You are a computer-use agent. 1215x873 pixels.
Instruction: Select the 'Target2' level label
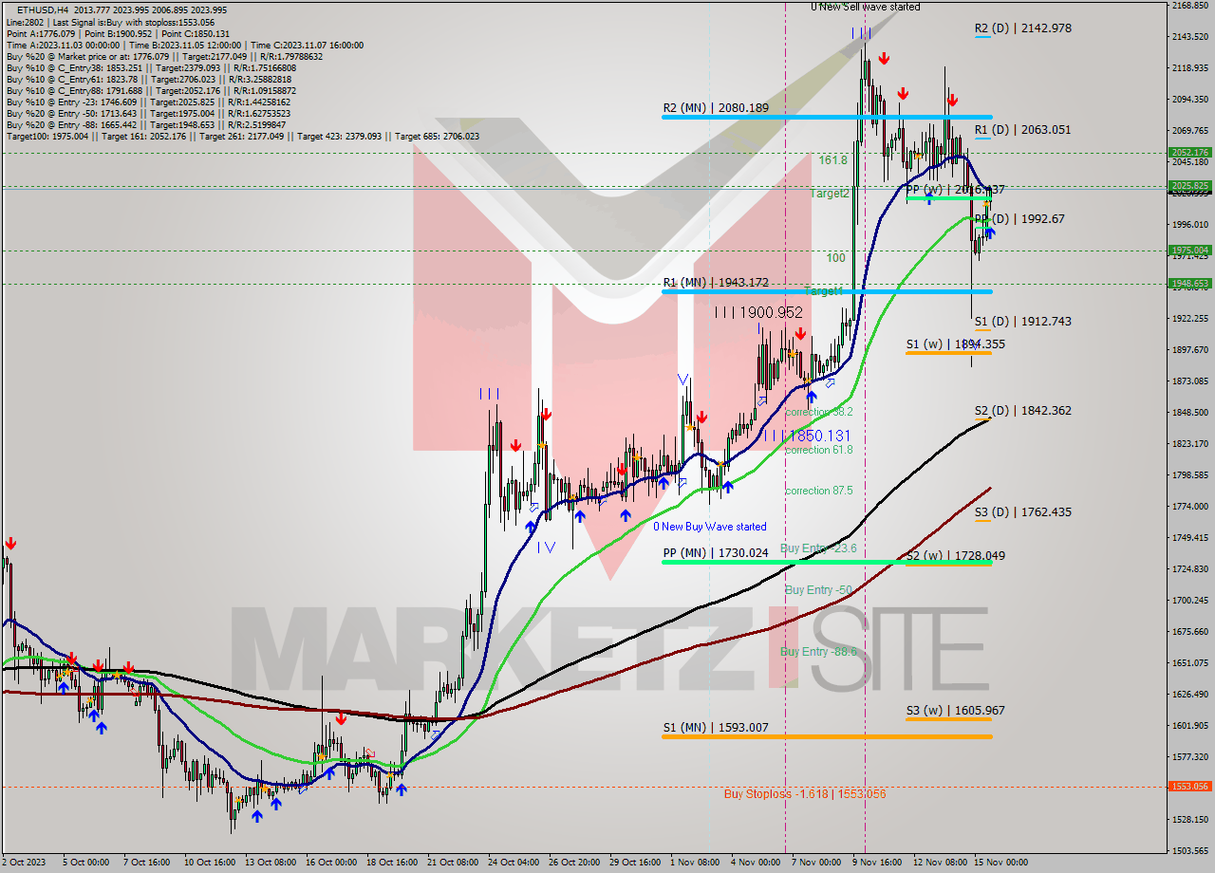(830, 193)
